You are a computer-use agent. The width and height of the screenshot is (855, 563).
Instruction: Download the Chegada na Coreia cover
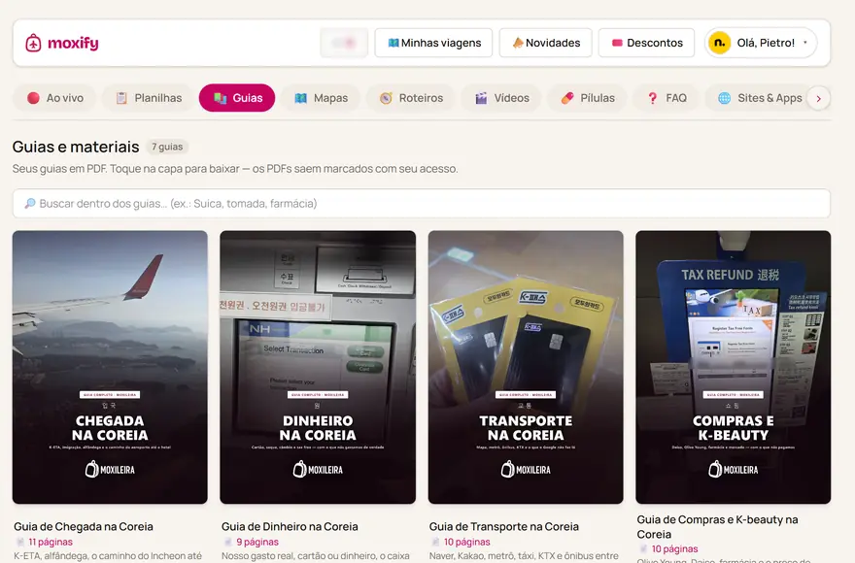tap(110, 367)
